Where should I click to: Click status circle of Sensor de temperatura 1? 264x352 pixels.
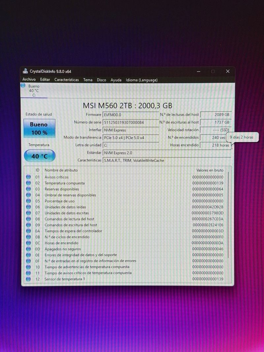(x=28, y=279)
